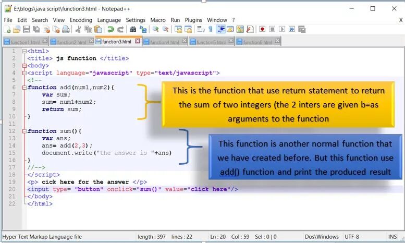Viewport: 405px width, 243px height.
Task: Open the Macro menu
Action: [158, 20]
